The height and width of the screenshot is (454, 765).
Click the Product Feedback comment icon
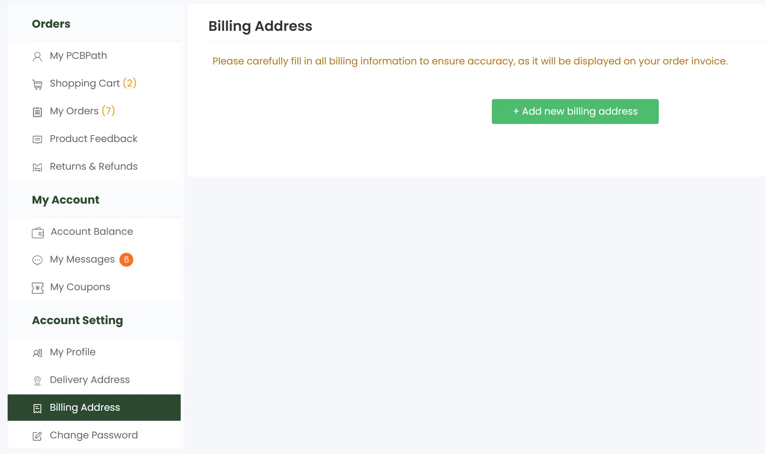37,140
